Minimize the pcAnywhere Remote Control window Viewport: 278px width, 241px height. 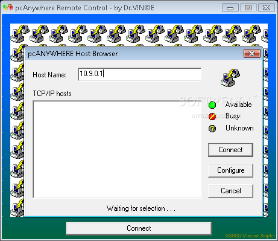[230, 8]
